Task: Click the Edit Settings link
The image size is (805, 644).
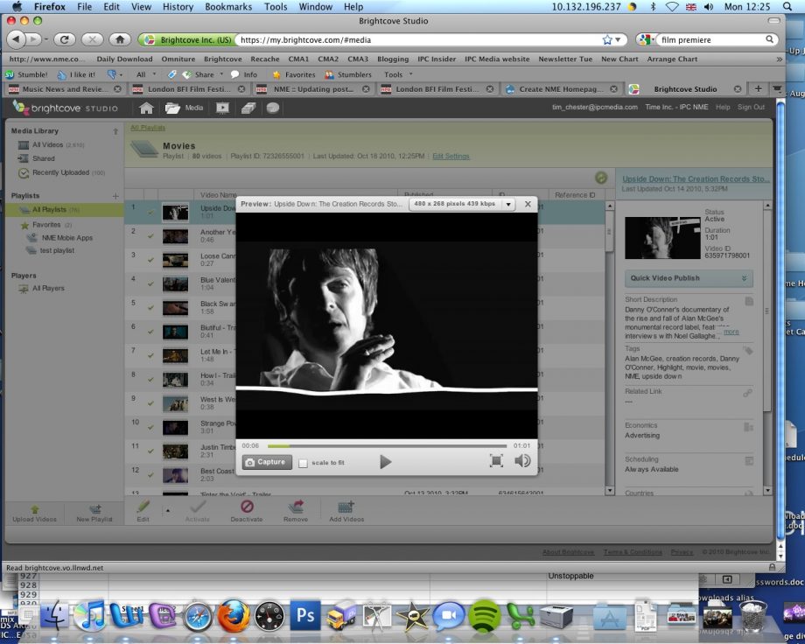Action: [451, 156]
